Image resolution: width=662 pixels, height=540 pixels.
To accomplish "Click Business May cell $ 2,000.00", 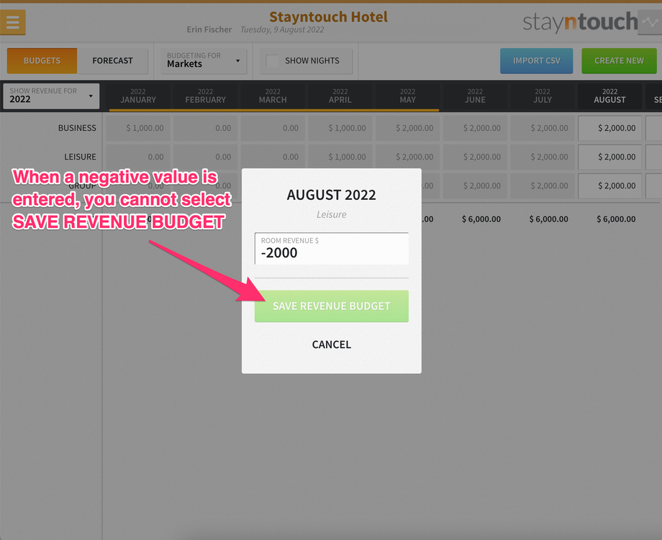I will (407, 128).
